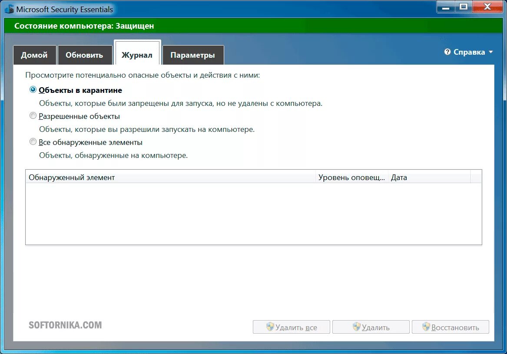Click the Microsoft Security Essentials title bar icon

pyautogui.click(x=10, y=10)
